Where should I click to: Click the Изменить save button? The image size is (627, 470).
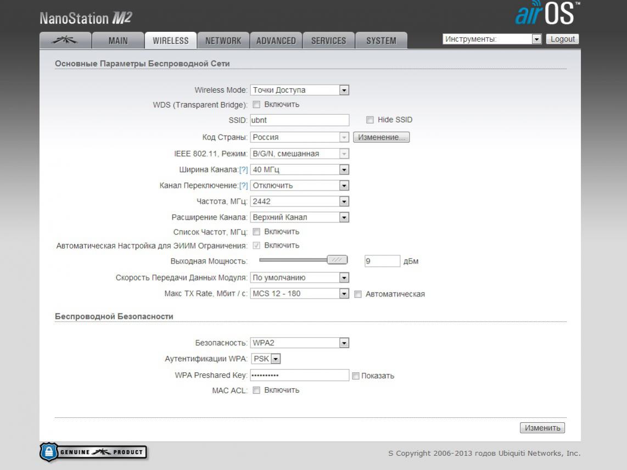coord(542,428)
